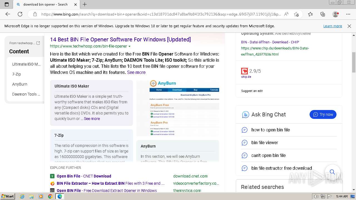Click the taskbar clock 5:44 AM
The width and height of the screenshot is (356, 200).
pos(342,196)
